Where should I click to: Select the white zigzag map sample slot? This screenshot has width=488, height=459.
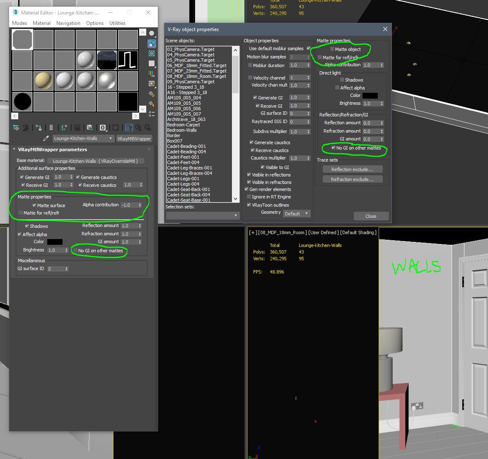(x=128, y=60)
